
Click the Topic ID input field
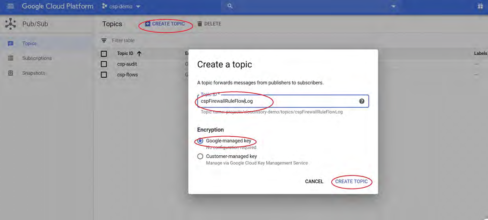click(283, 101)
